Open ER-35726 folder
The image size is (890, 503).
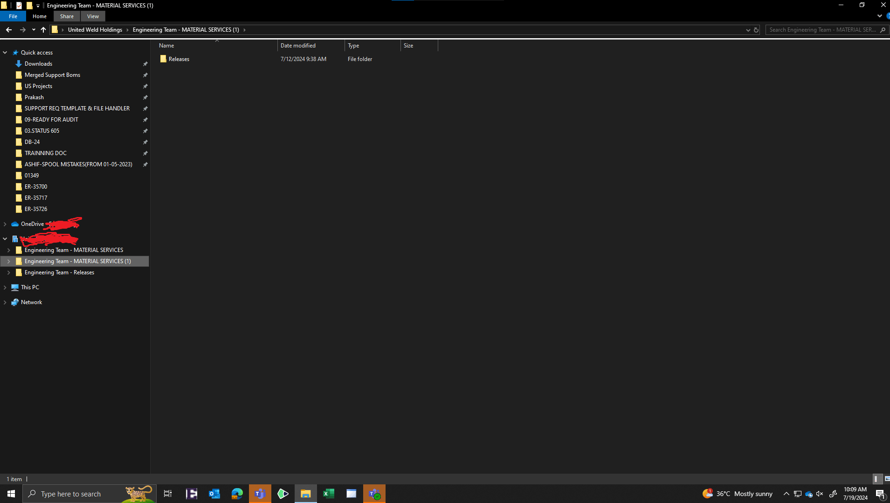coord(36,209)
